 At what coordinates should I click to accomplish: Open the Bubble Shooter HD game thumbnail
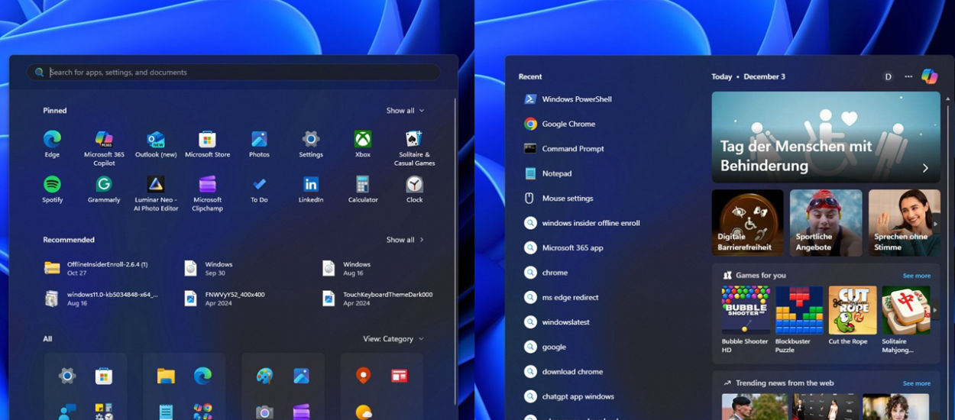[746, 310]
